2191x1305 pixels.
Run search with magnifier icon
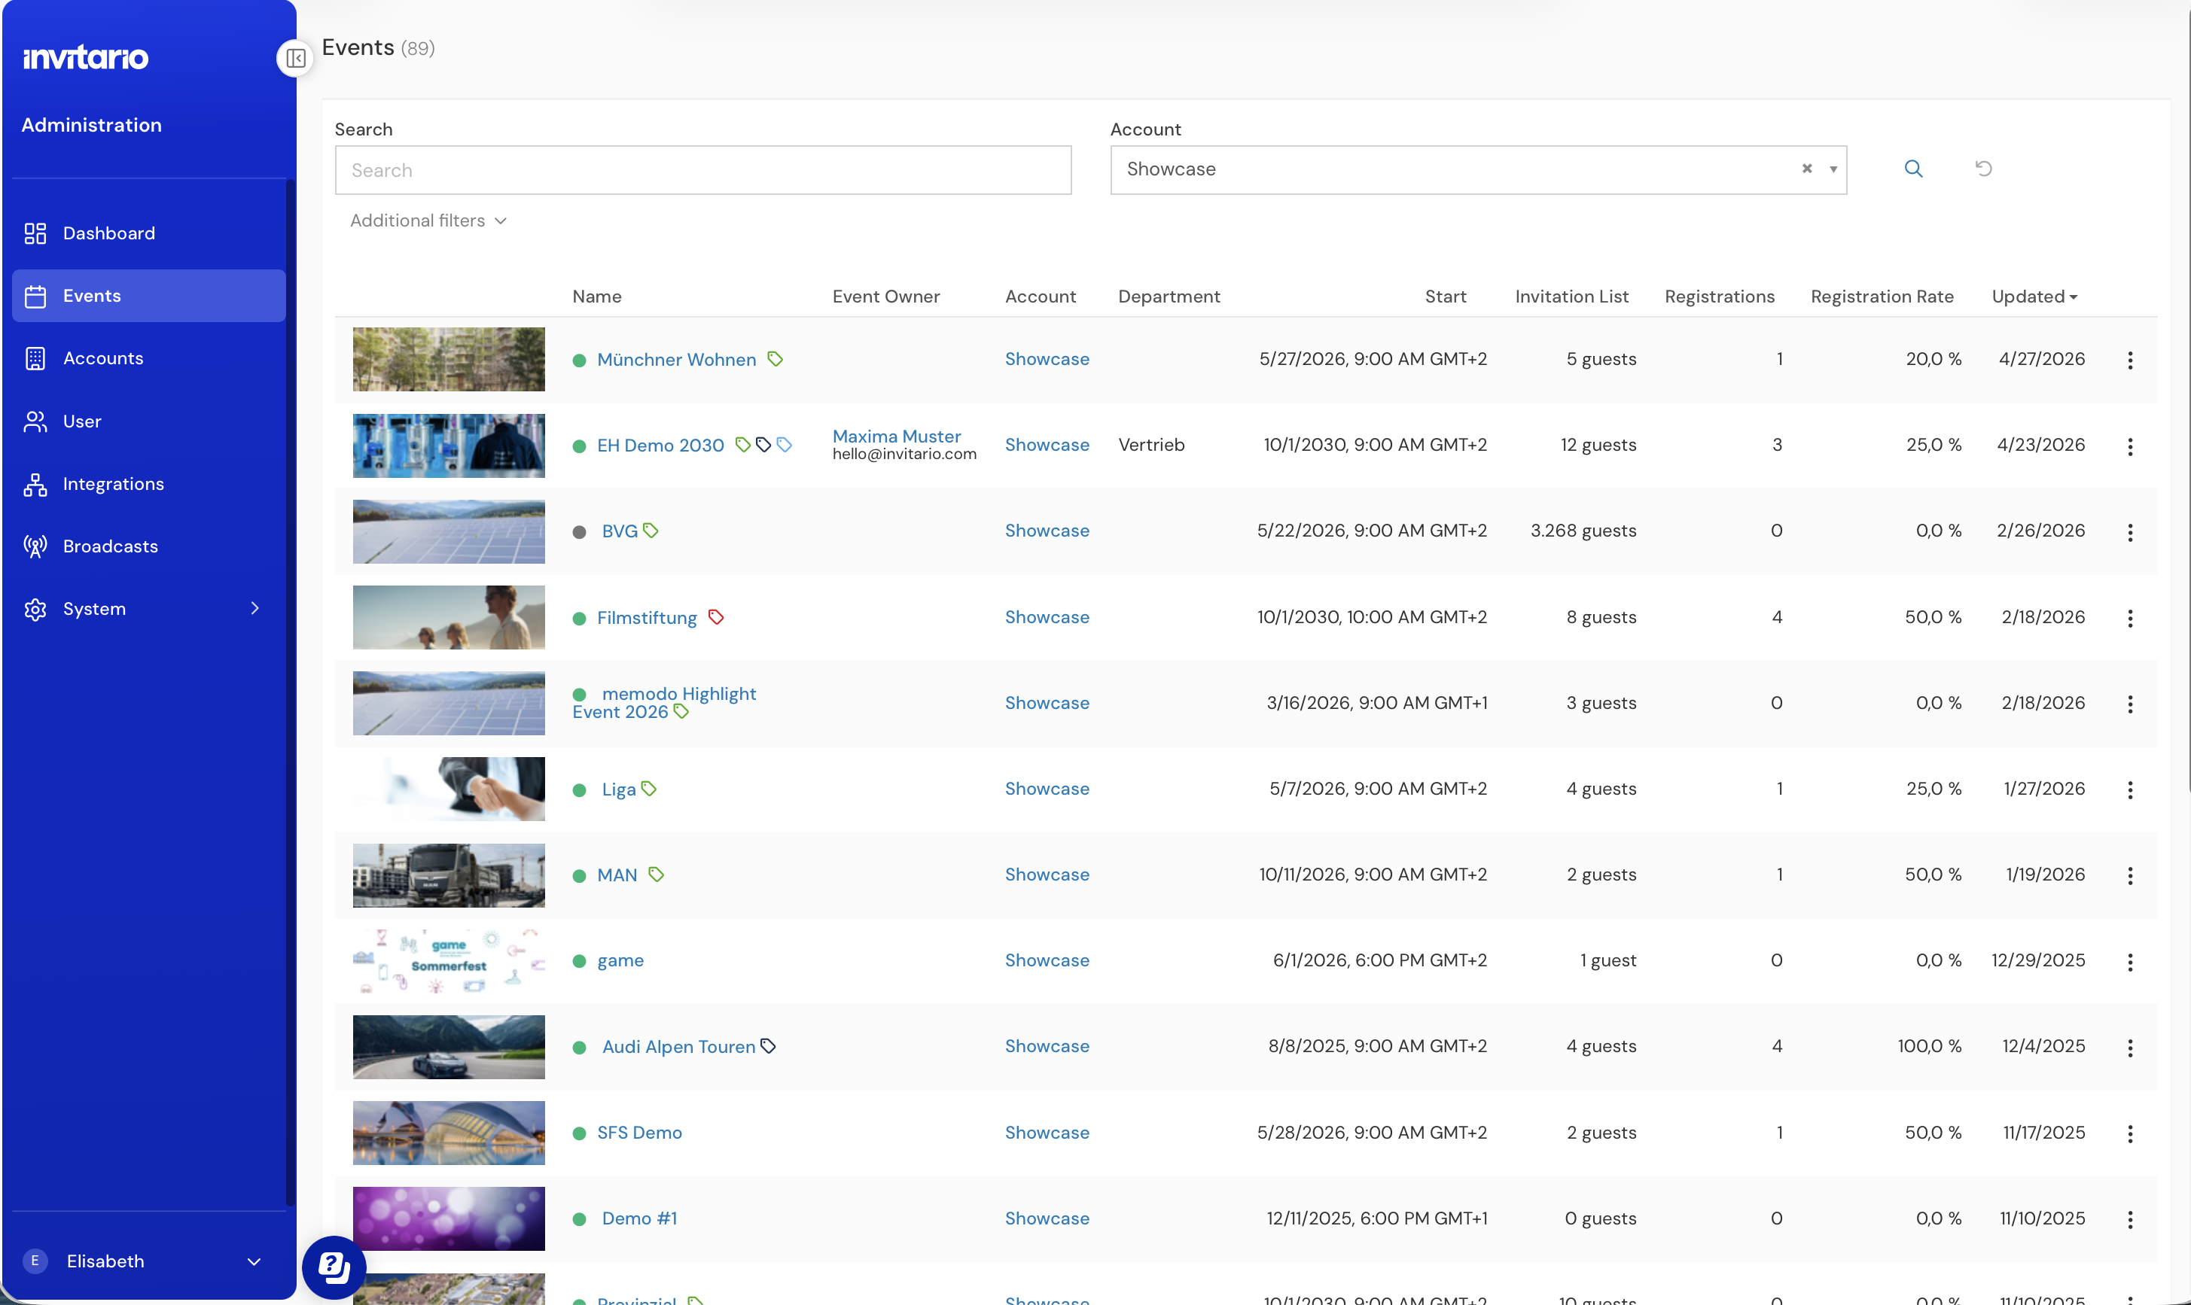point(1913,169)
